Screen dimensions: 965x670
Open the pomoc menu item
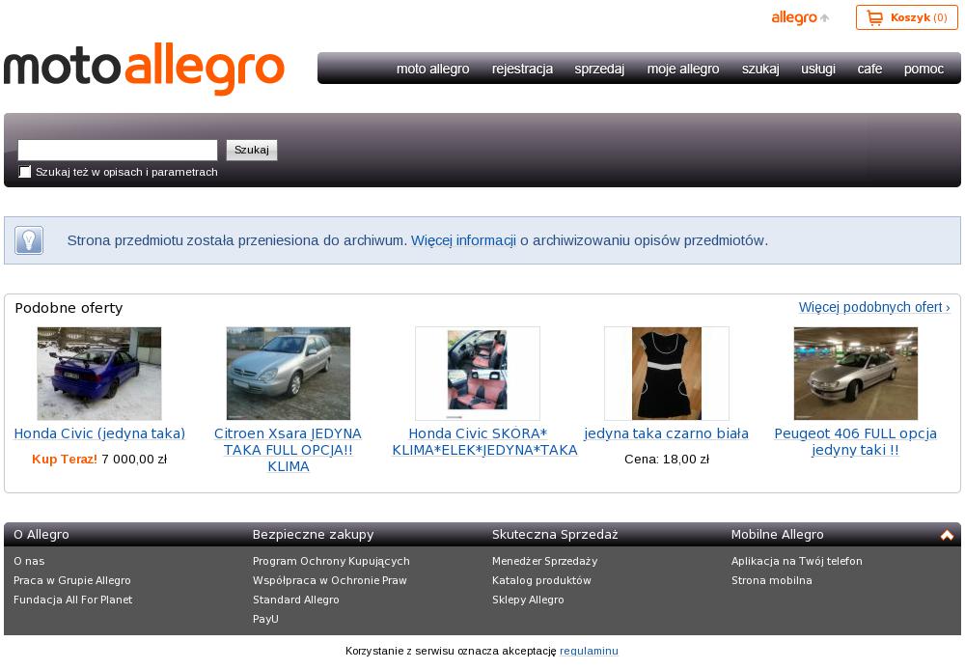(924, 69)
